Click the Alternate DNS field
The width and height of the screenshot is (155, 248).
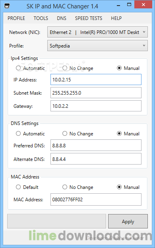tap(96, 159)
